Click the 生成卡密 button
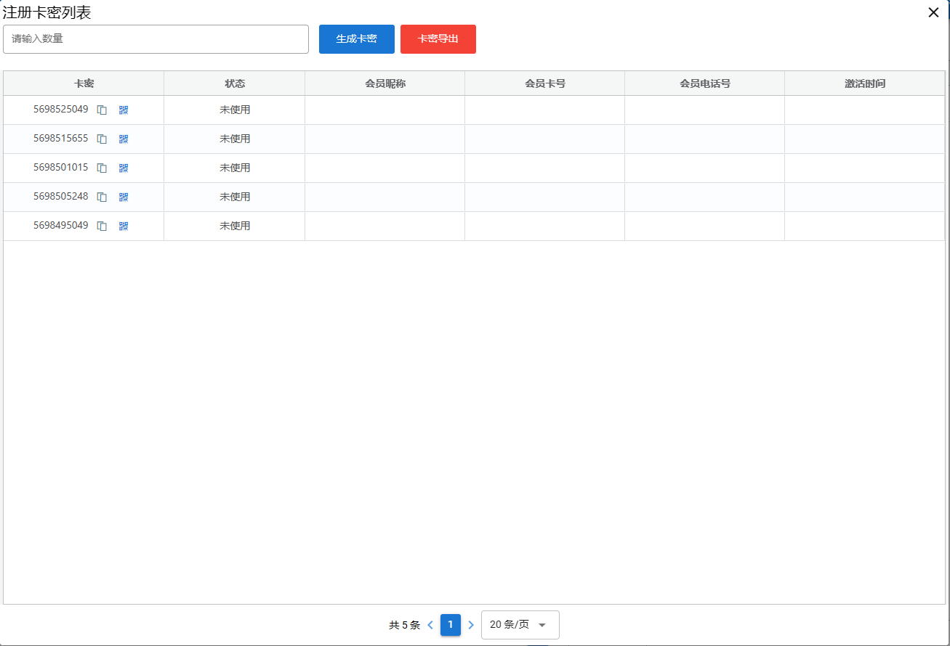950x646 pixels. [x=357, y=39]
